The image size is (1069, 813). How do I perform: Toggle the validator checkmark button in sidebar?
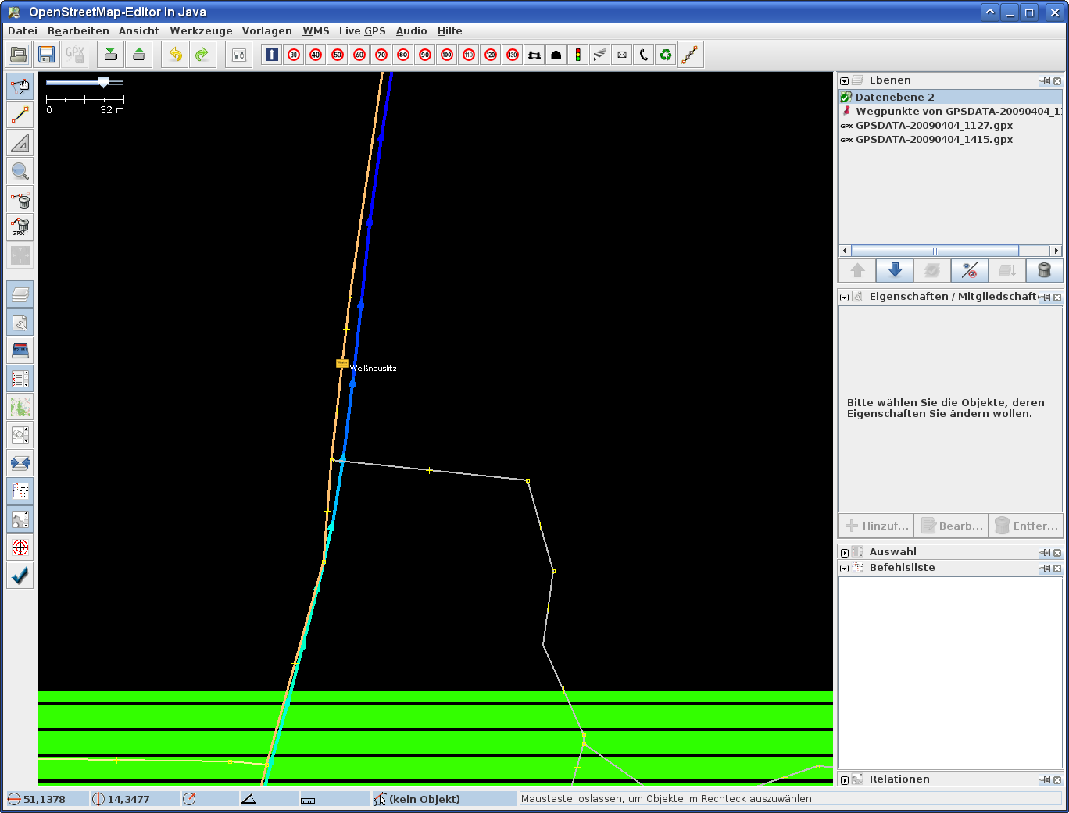point(20,576)
